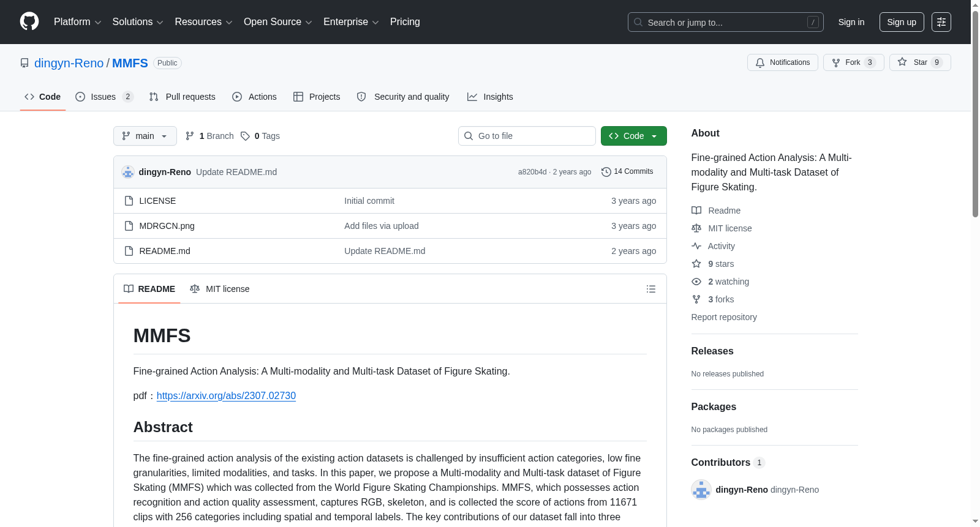View the 1 Branch list
Screen dimensions: 980x527
tap(209, 136)
